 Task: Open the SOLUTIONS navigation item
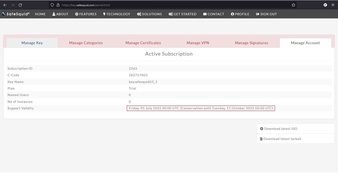click(149, 14)
